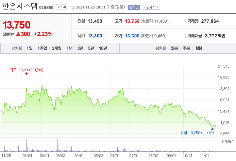Image resolution: width=236 pixels, height=161 pixels.
Task: Select the 1일 line chart tab
Action: point(30,49)
